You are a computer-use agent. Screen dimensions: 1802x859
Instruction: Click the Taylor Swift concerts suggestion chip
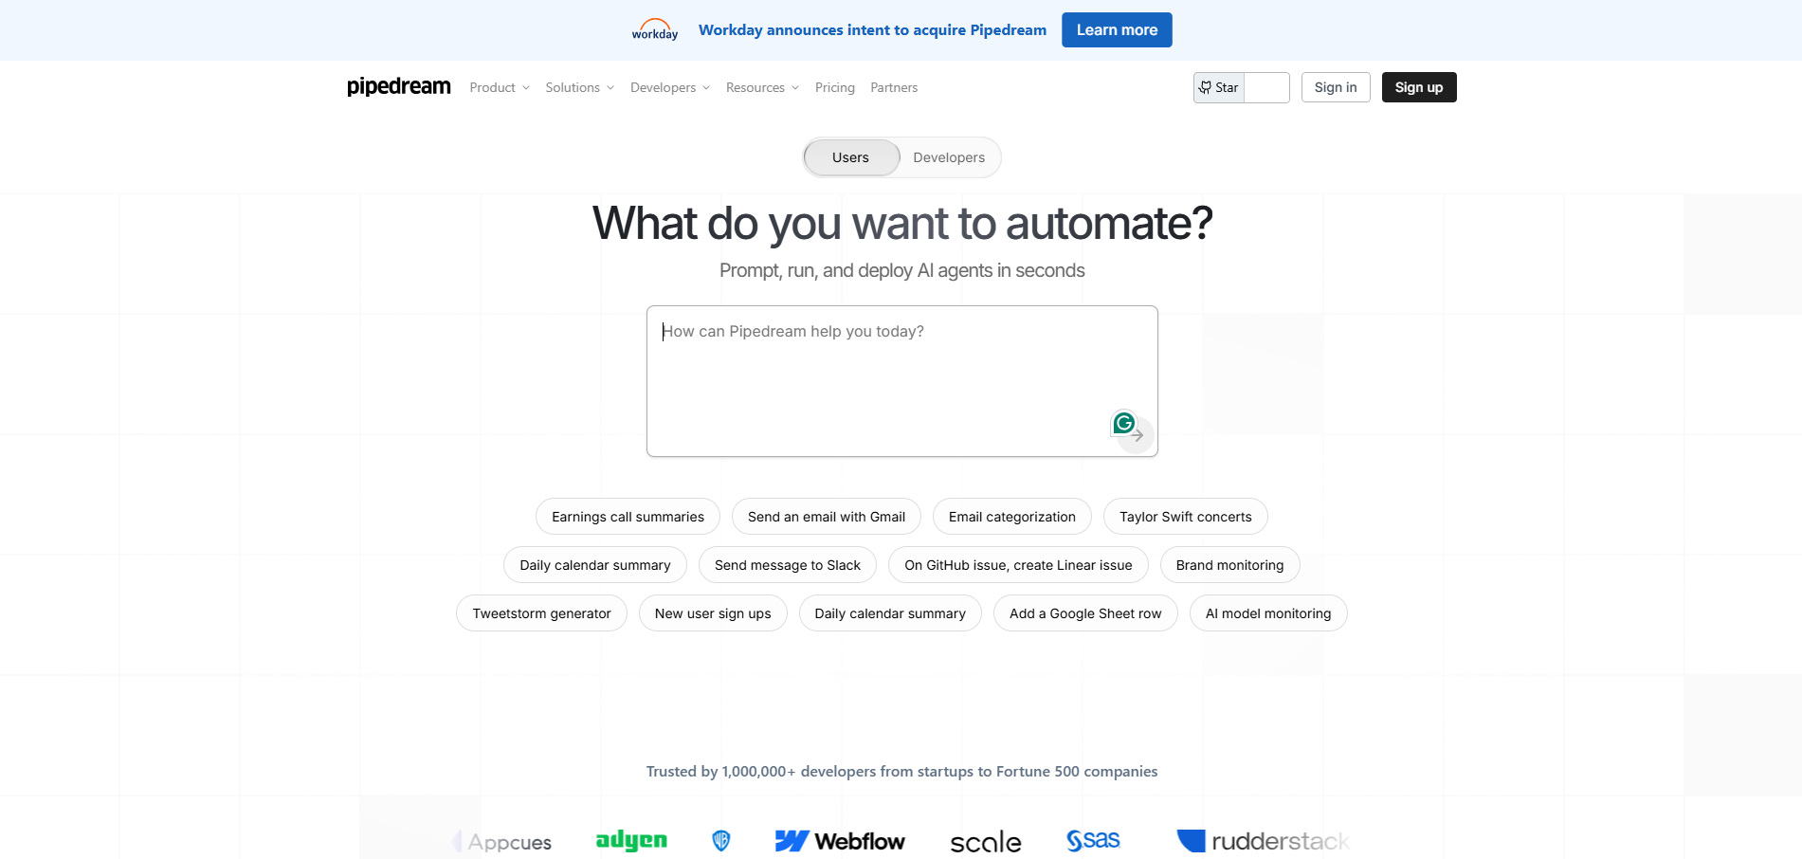pyautogui.click(x=1185, y=517)
